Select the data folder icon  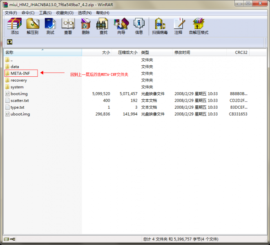[7, 67]
